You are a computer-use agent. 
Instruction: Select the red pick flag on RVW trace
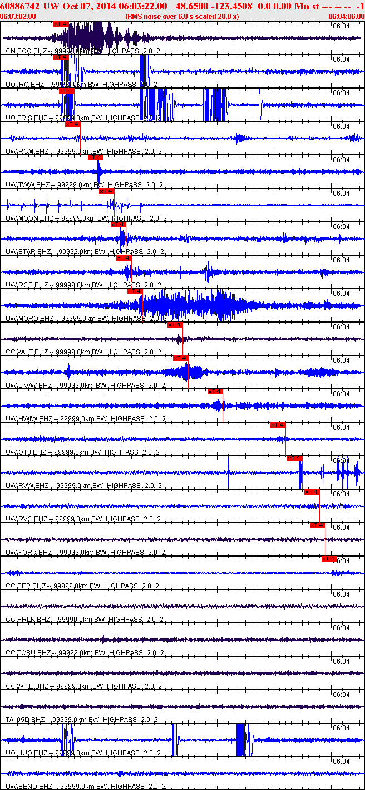tap(295, 459)
